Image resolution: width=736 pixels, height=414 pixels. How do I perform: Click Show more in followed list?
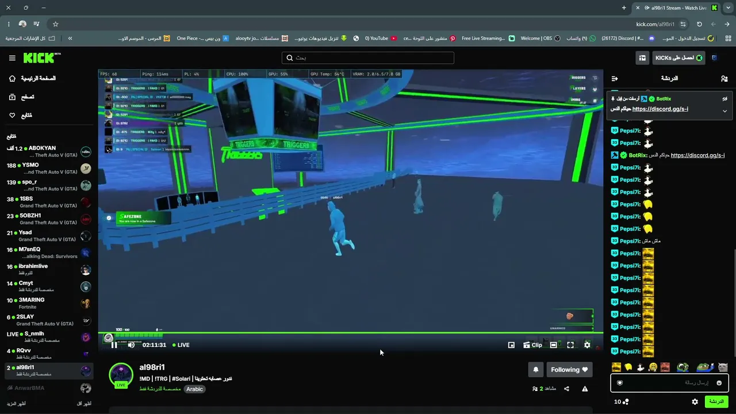[17, 404]
